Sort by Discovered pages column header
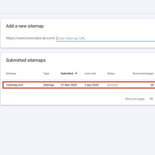This screenshot has height=155, width=155. 143,73
